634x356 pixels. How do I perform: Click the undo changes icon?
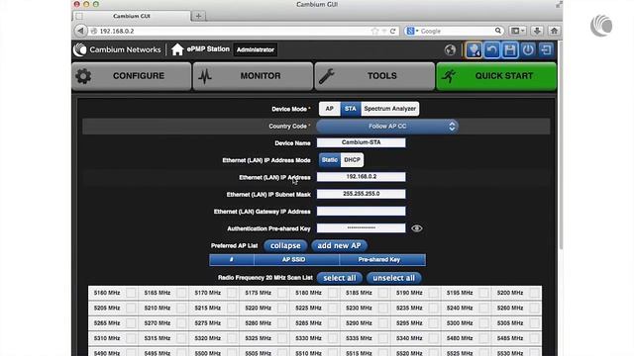(x=492, y=50)
